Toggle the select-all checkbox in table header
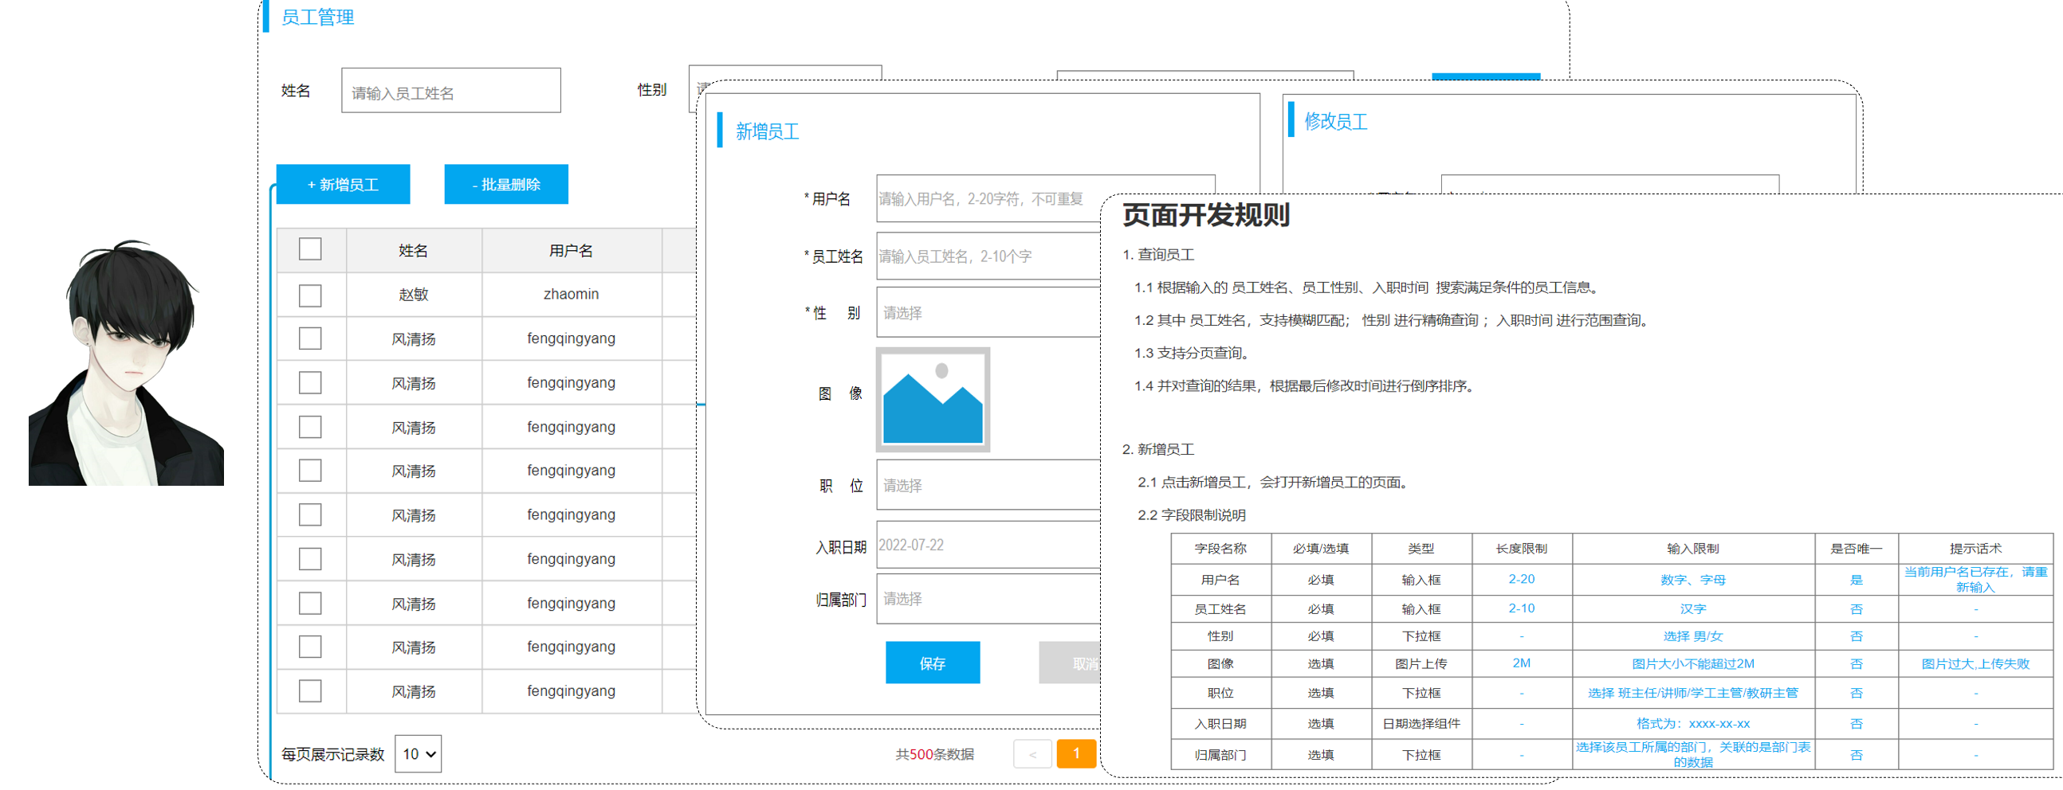 click(x=310, y=249)
